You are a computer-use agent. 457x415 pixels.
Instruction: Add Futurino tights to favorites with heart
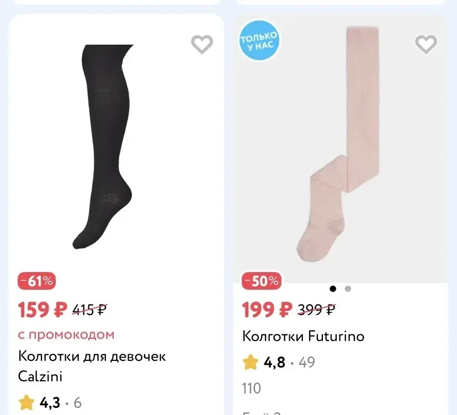426,44
